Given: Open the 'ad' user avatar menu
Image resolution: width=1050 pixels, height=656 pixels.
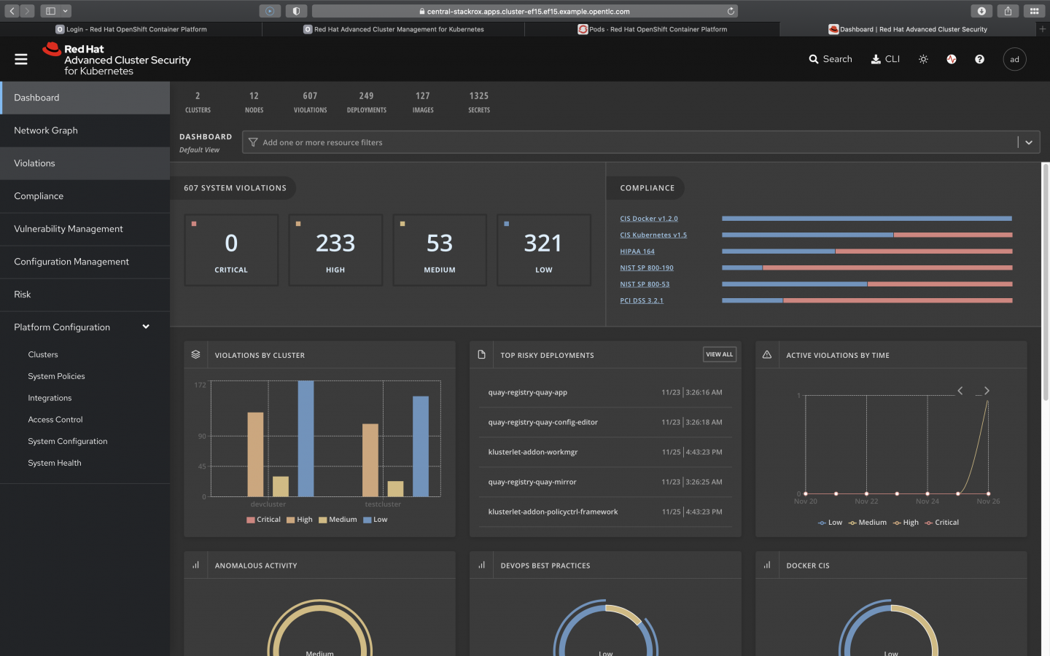Looking at the screenshot, I should point(1014,59).
